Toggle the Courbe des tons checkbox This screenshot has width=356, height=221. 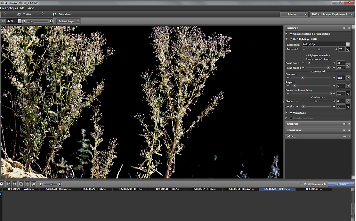point(291,118)
